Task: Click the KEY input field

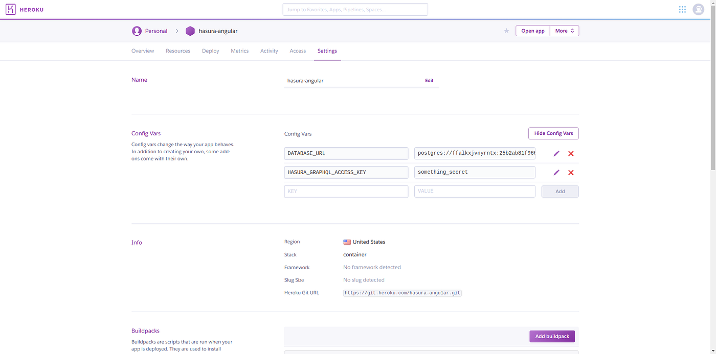Action: [x=346, y=191]
